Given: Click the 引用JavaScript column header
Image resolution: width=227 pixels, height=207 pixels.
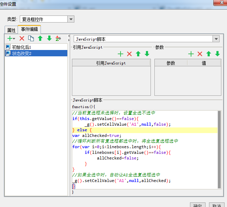Looking at the screenshot, I should point(111,63).
